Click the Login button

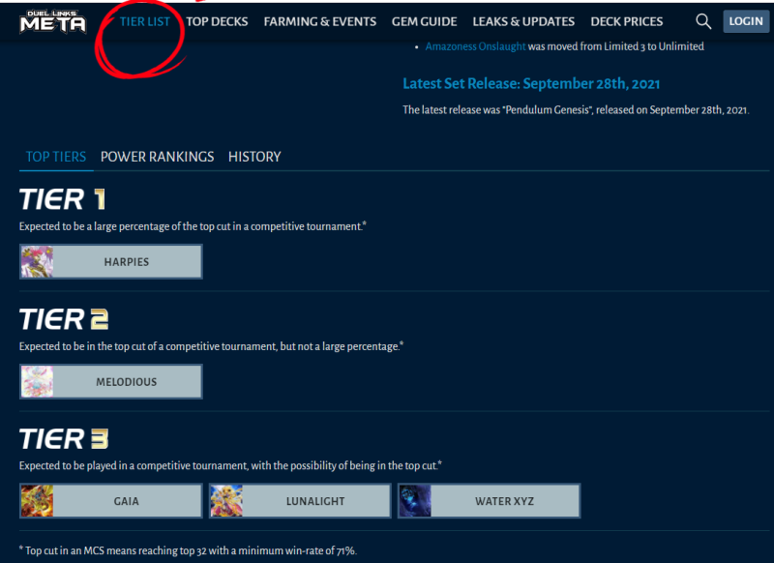point(746,21)
